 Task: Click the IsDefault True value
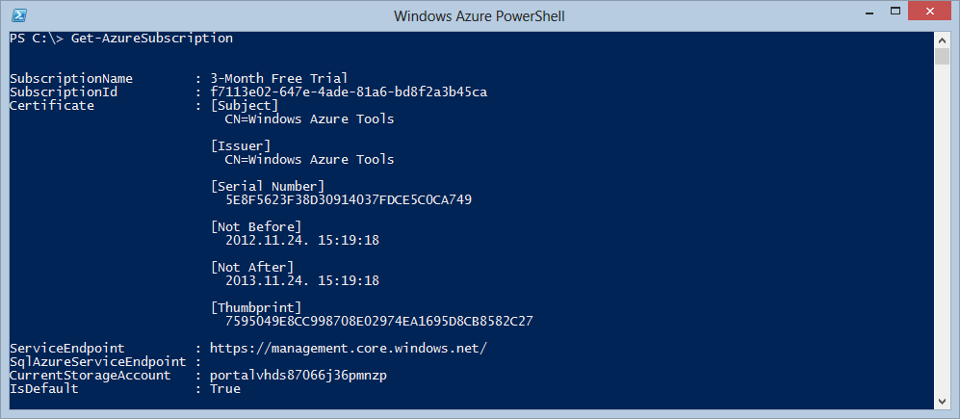[225, 389]
